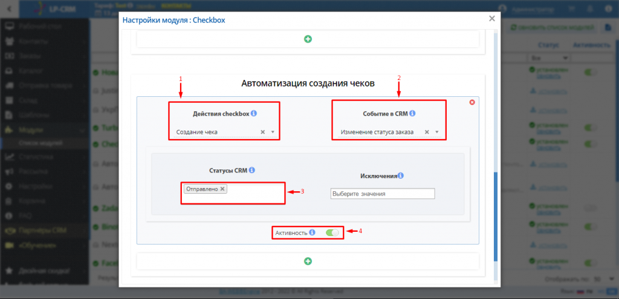619x299 pixels.
Task: Click the Изменение статуса заказа selected value
Action: 377,132
